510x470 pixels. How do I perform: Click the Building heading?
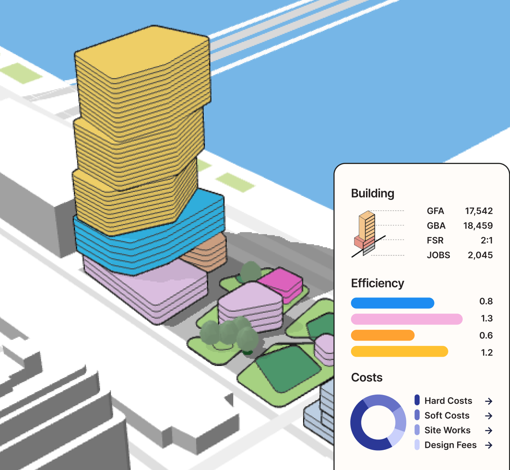point(373,193)
